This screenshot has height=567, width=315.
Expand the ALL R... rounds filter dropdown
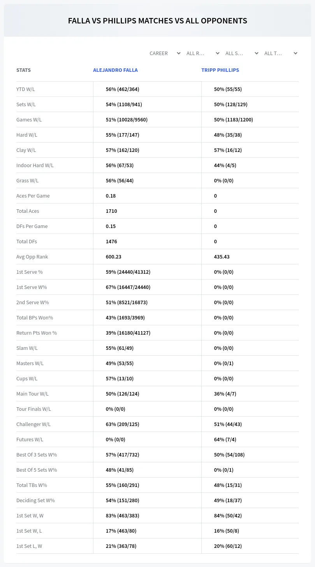click(203, 53)
